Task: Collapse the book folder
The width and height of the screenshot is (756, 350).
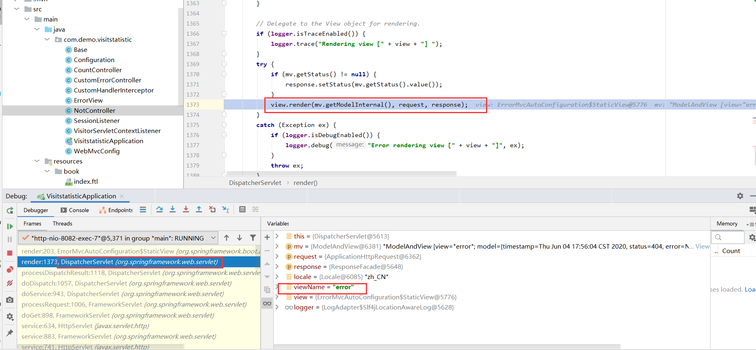Action: 47,171
